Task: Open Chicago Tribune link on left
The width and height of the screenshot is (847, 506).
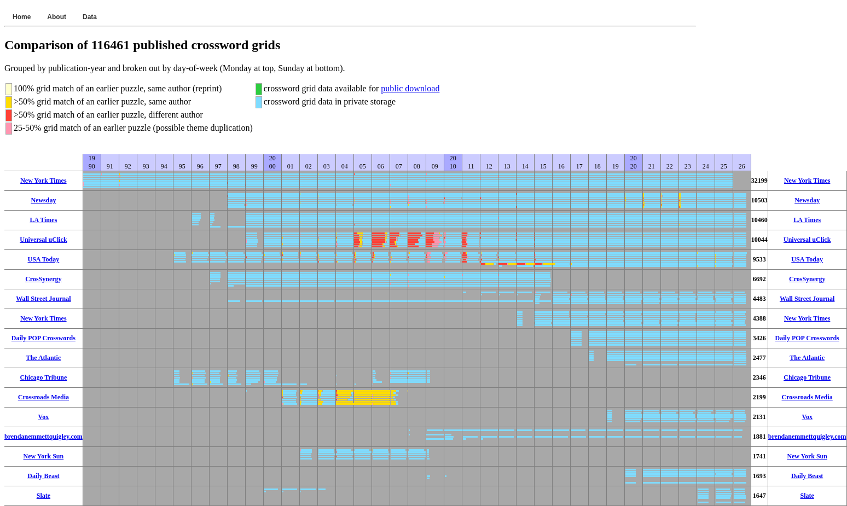Action: tap(43, 377)
